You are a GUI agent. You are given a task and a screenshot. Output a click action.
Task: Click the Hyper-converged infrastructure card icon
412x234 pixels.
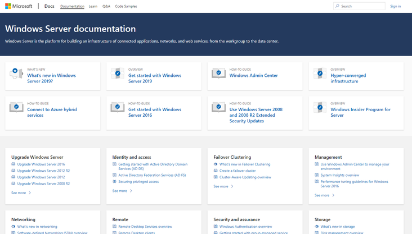coord(320,73)
